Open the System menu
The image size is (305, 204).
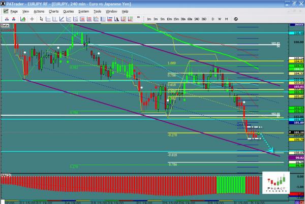click(x=84, y=11)
